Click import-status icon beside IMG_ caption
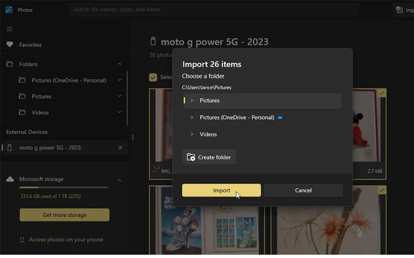 pos(156,168)
